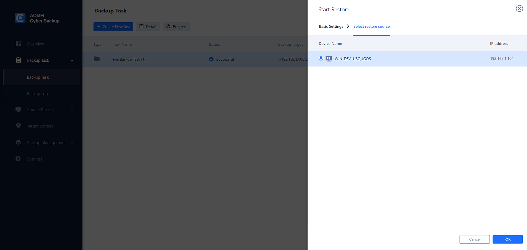Image resolution: width=527 pixels, height=250 pixels.
Task: Select the WIN-D6V1USQUGOS radio button
Action: pyautogui.click(x=321, y=58)
